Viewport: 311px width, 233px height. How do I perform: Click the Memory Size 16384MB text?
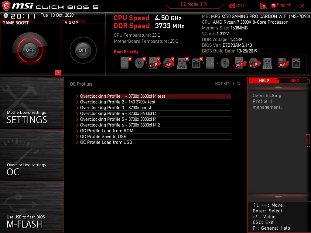(x=225, y=28)
